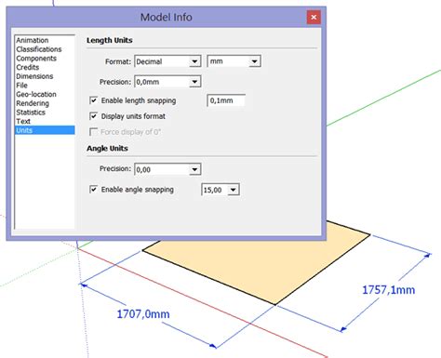This screenshot has height=358, width=441.
Task: Select the 1707,0mm dimension label
Action: pyautogui.click(x=143, y=314)
